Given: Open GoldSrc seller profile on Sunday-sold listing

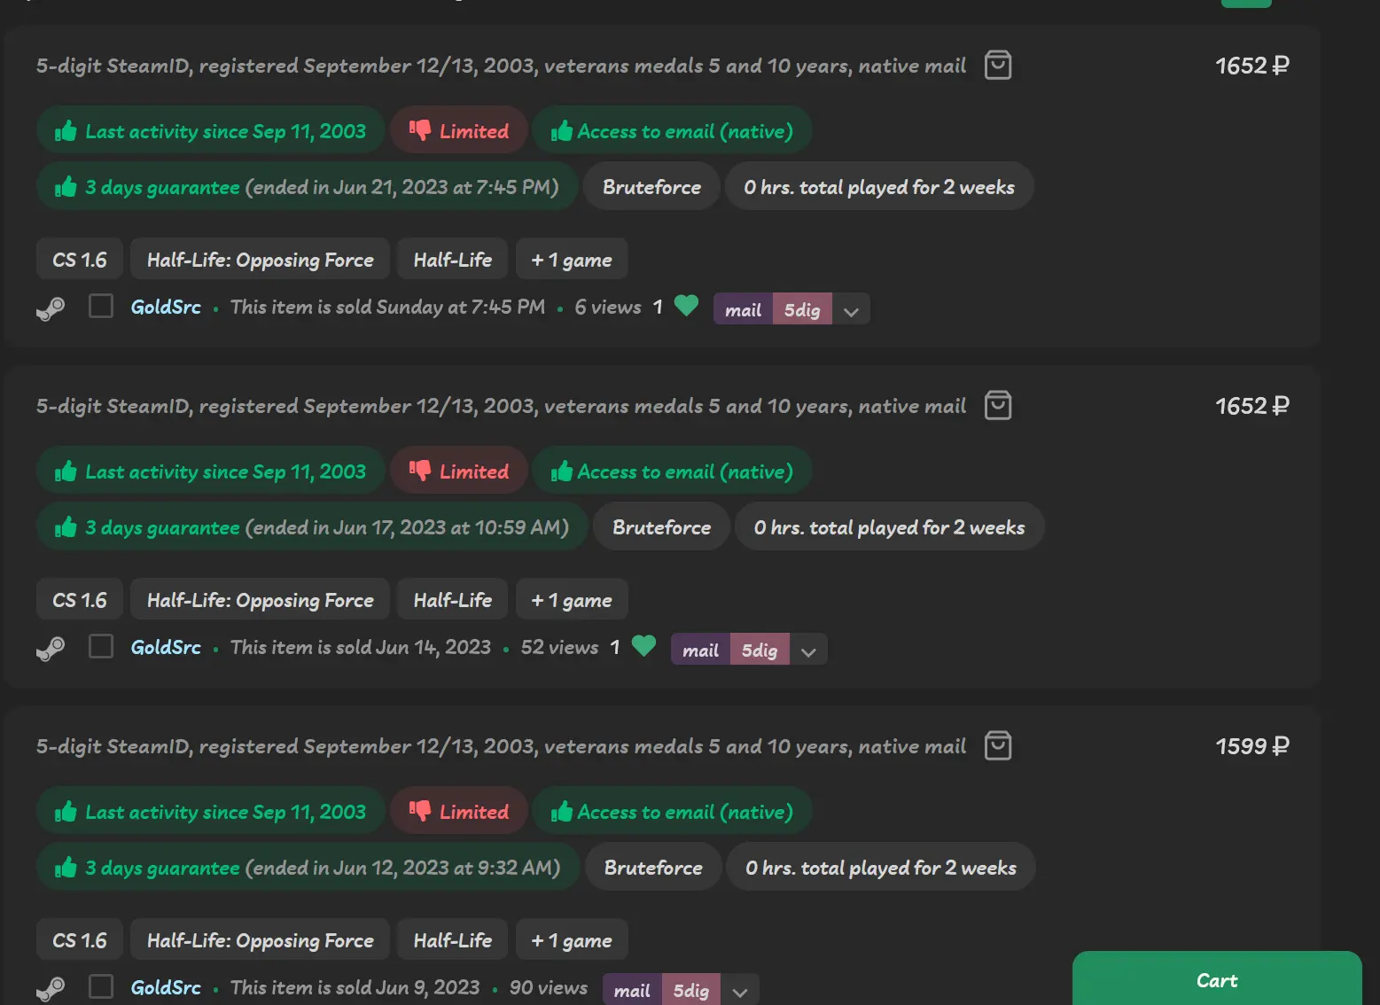Looking at the screenshot, I should click(x=166, y=307).
